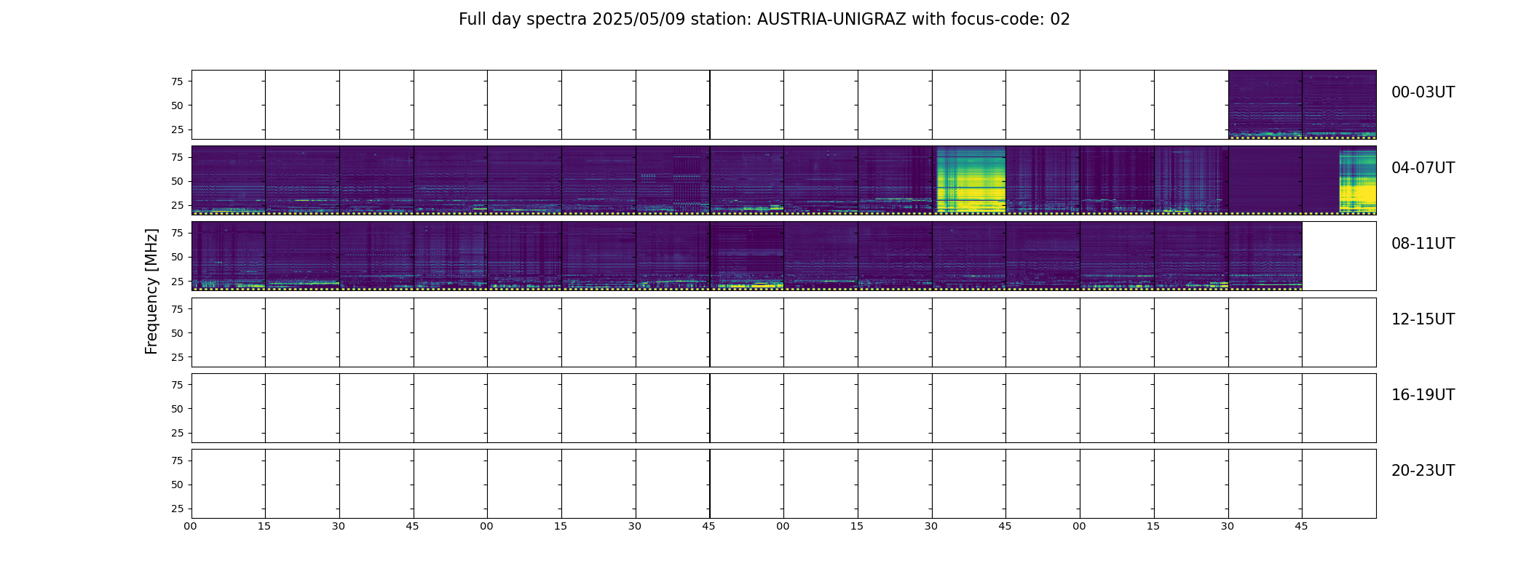The height and width of the screenshot is (582, 1529).
Task: Click the 50 tick label of 04-07UT row
Action: [177, 181]
